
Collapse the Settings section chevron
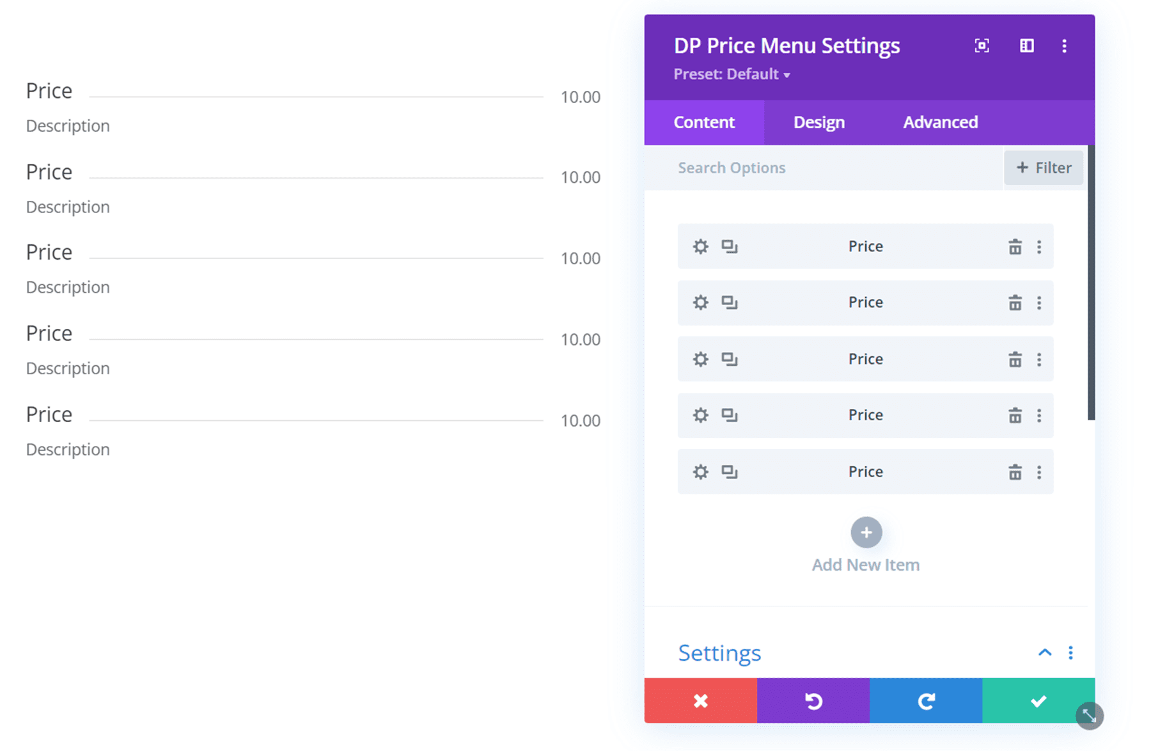(1045, 652)
